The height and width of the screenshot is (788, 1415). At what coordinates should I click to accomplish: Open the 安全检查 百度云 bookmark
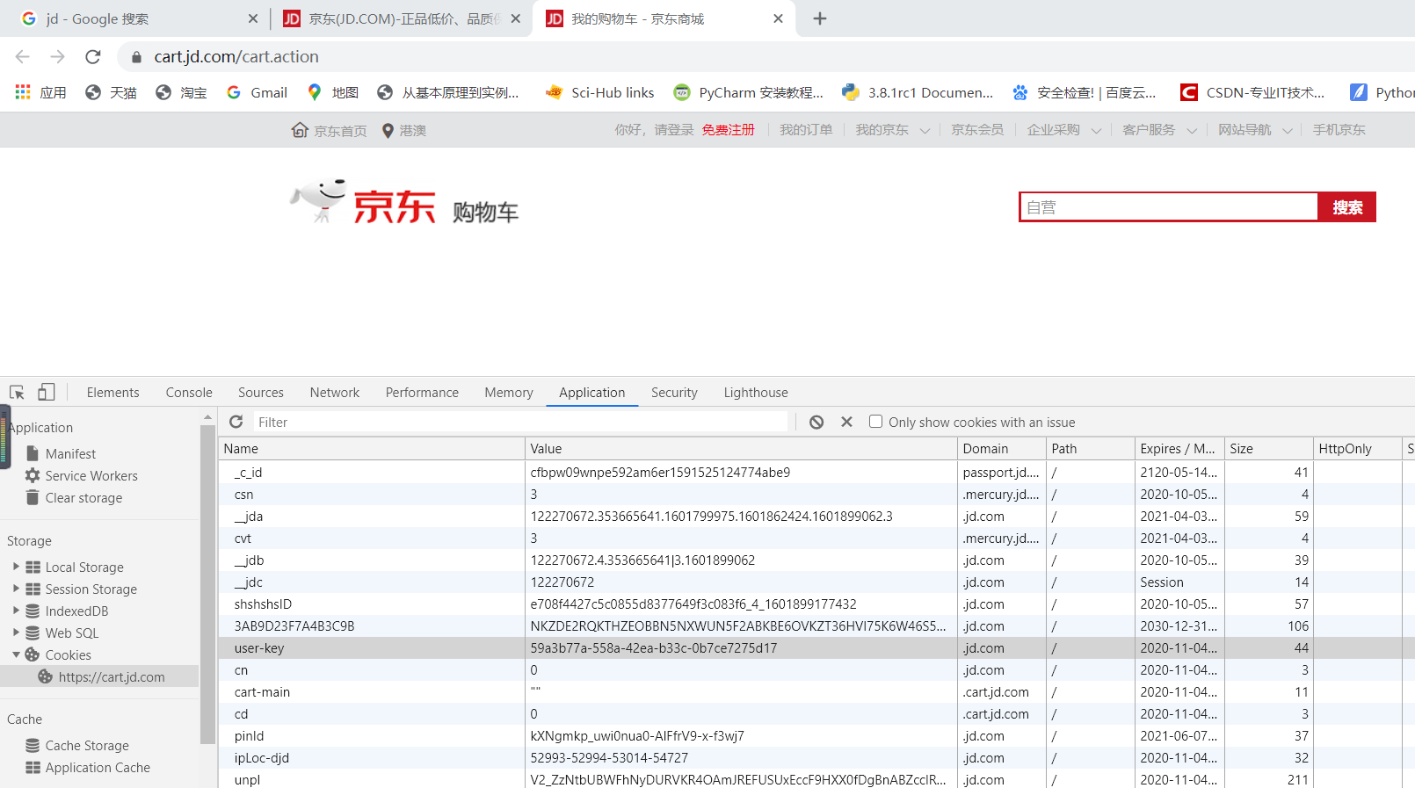tap(1085, 92)
